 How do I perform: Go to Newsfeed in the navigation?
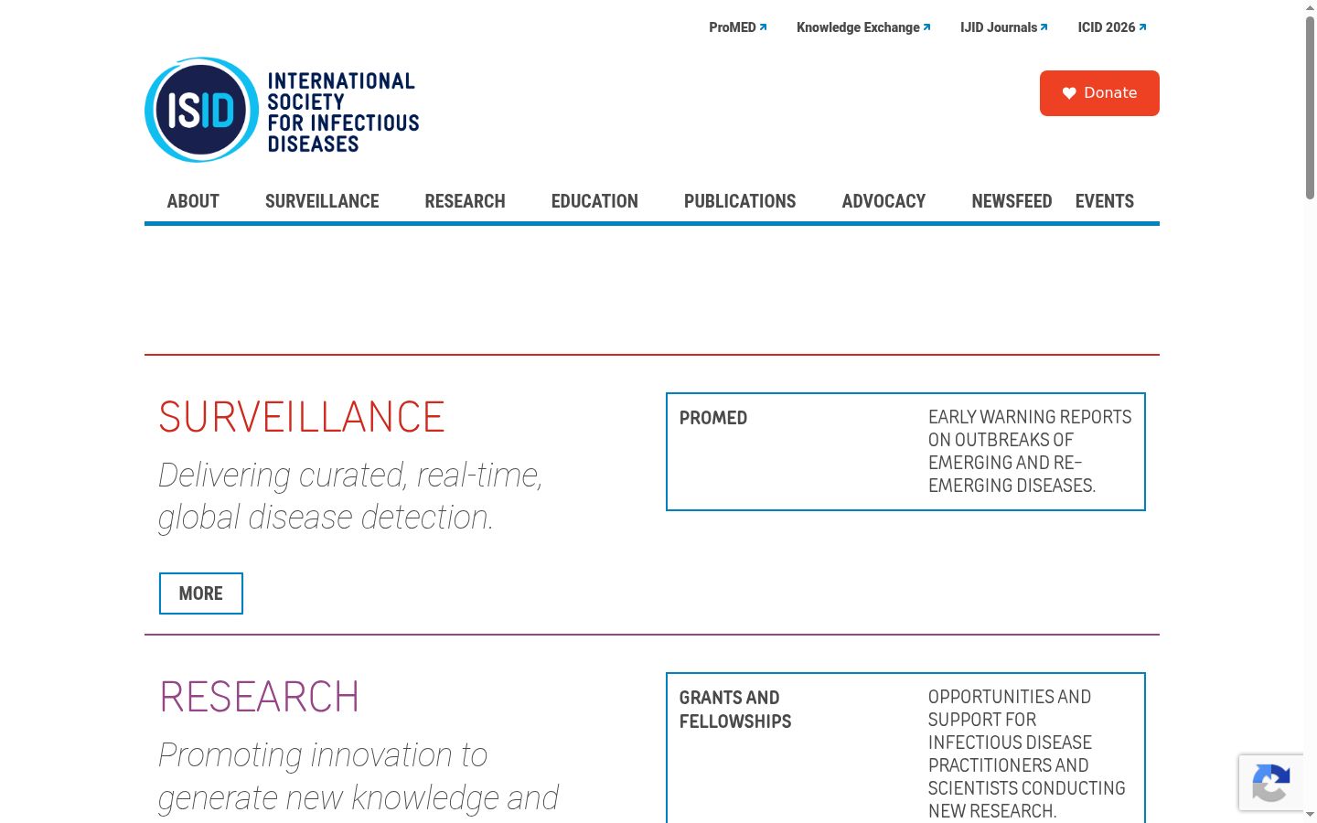pos(1012,201)
